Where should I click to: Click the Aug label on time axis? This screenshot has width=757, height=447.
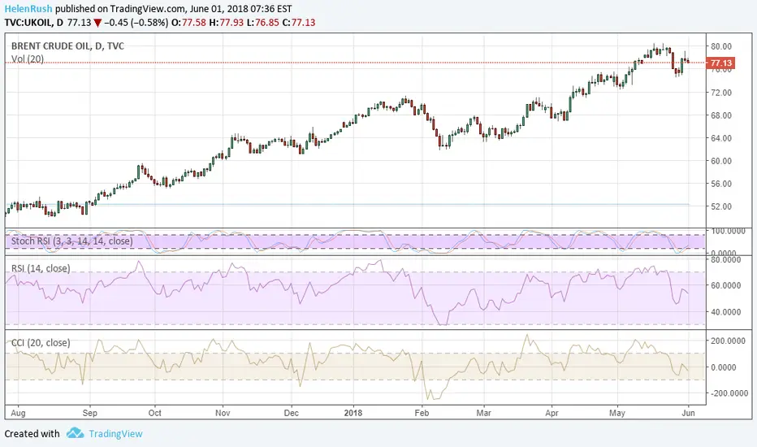coord(18,413)
